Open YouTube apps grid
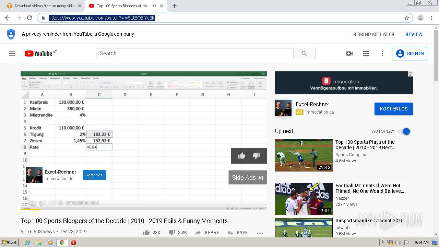The width and height of the screenshot is (439, 247). coord(366,54)
